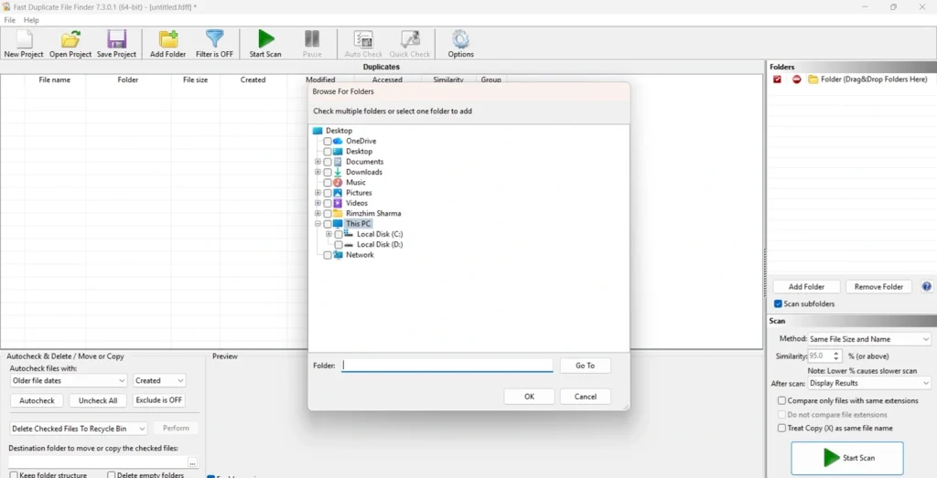Click the Remove Folder button
Viewport: 937px width, 478px height.
click(x=878, y=286)
